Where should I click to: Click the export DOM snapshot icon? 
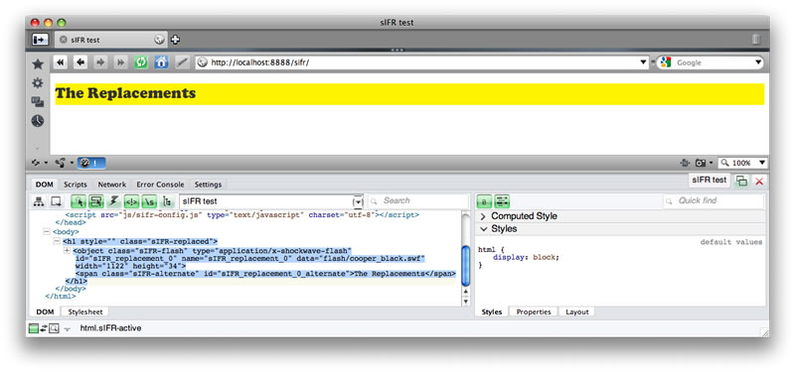(x=57, y=201)
